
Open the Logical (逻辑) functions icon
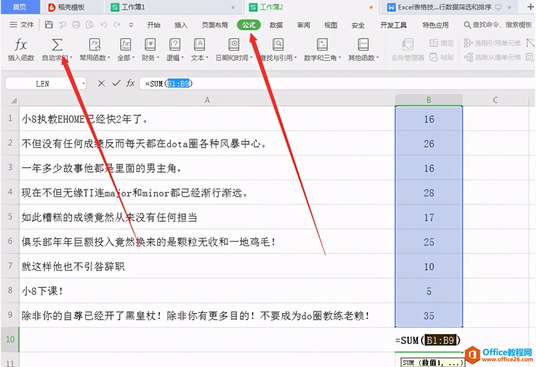pyautogui.click(x=175, y=45)
